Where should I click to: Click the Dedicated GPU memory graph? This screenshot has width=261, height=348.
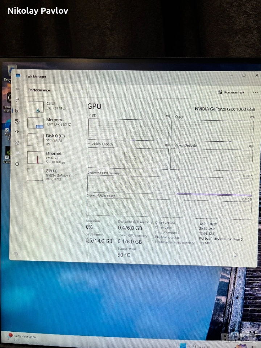point(169,185)
